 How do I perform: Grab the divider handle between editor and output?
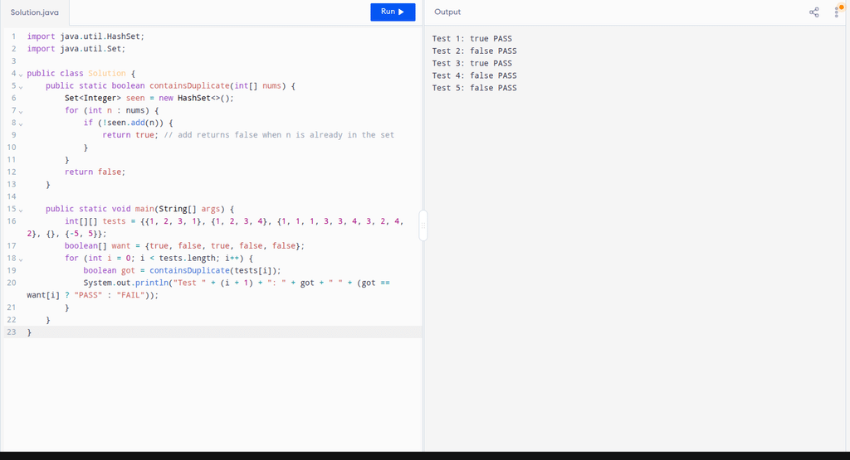tap(423, 225)
